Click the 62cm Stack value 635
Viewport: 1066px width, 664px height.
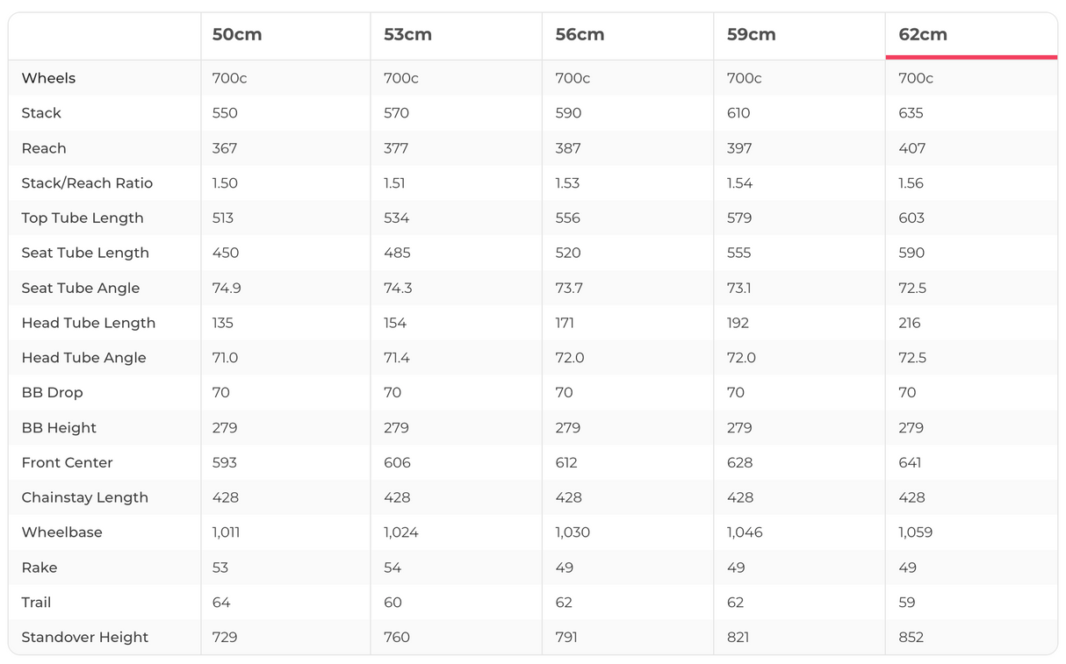click(912, 113)
